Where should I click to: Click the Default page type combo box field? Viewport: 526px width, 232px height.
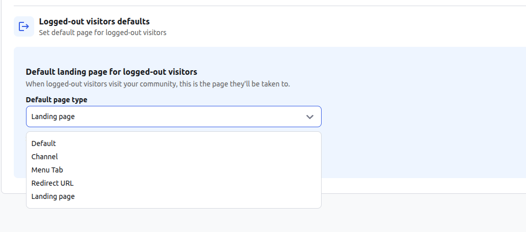tap(174, 117)
